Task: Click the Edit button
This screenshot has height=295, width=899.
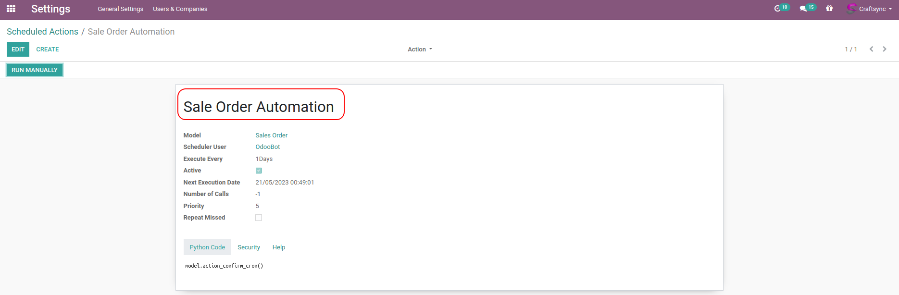Action: 18,49
